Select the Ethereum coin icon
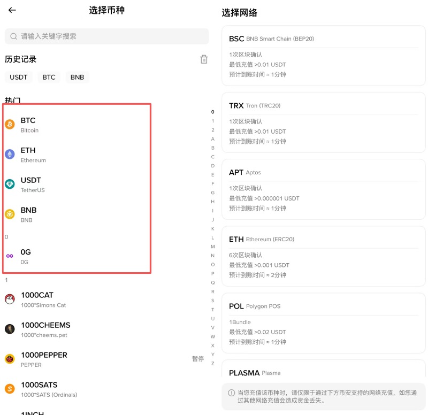This screenshot has width=428, height=415. click(10, 154)
